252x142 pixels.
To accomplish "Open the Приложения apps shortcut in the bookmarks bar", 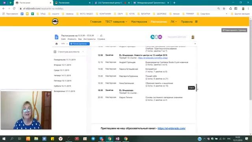I will coord(10,14).
